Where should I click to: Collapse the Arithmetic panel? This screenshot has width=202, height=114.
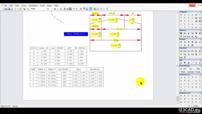tap(201, 12)
